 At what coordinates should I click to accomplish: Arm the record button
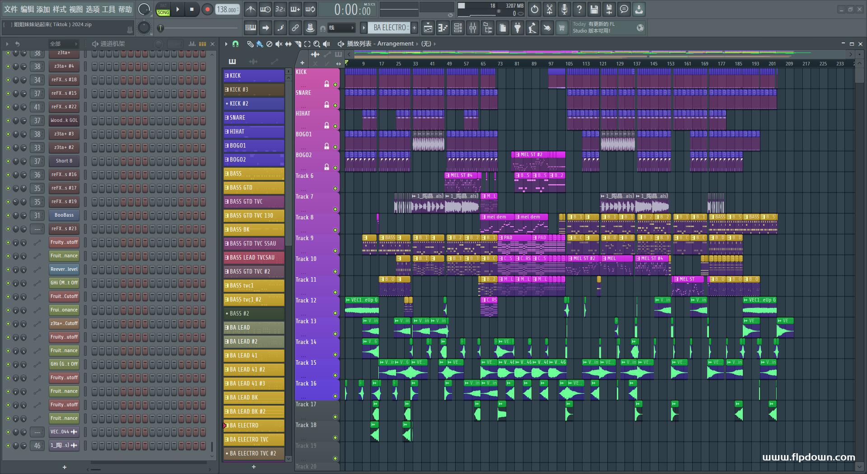(x=207, y=9)
